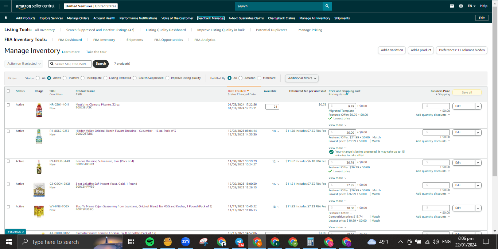Open Edit dropdown arrow for Mott's row
498x249 pixels.
point(478,106)
